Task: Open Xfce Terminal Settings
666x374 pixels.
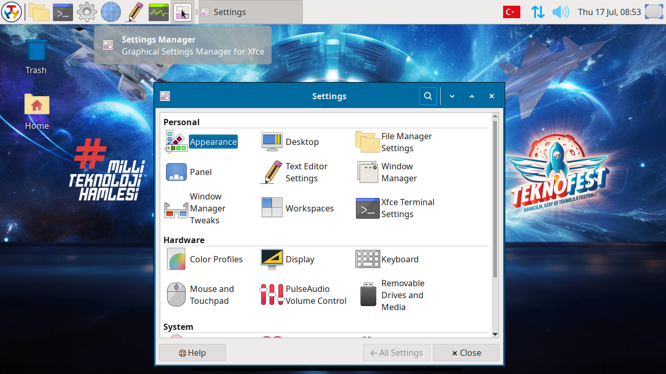Action: [395, 208]
